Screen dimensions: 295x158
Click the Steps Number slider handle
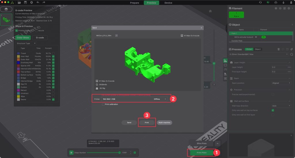(119, 153)
